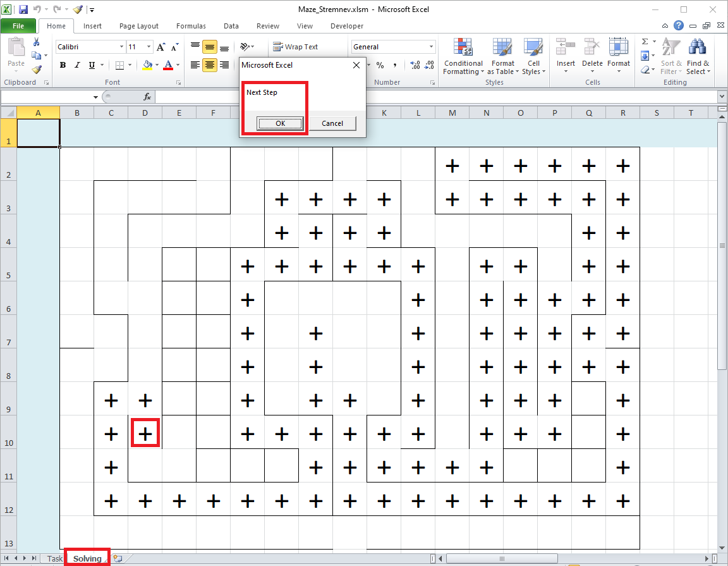Select the Format Painter brush icon

pos(37,70)
